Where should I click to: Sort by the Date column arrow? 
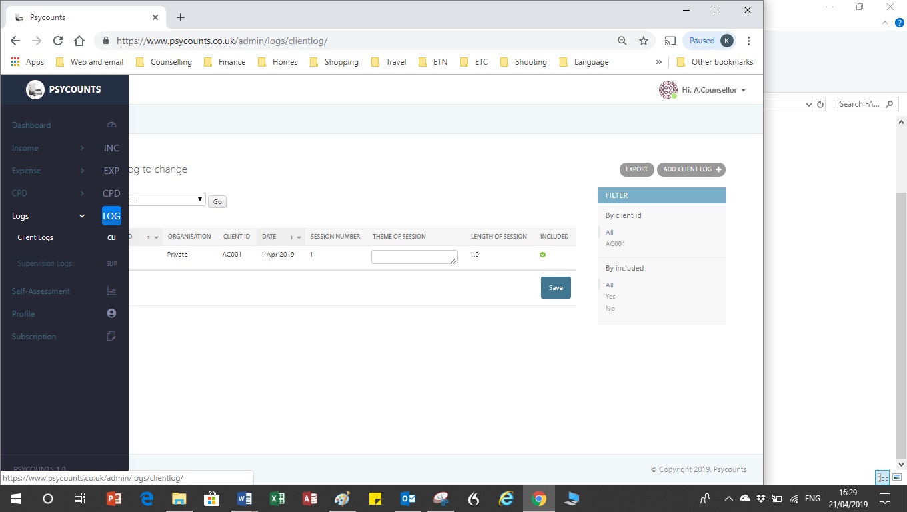coord(299,237)
